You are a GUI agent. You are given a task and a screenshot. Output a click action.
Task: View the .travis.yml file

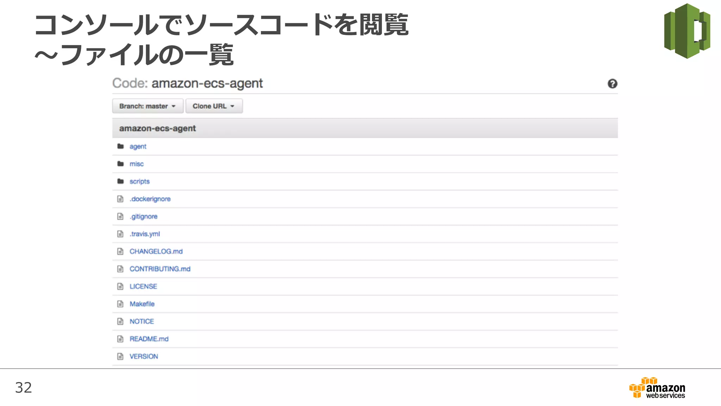pyautogui.click(x=145, y=234)
